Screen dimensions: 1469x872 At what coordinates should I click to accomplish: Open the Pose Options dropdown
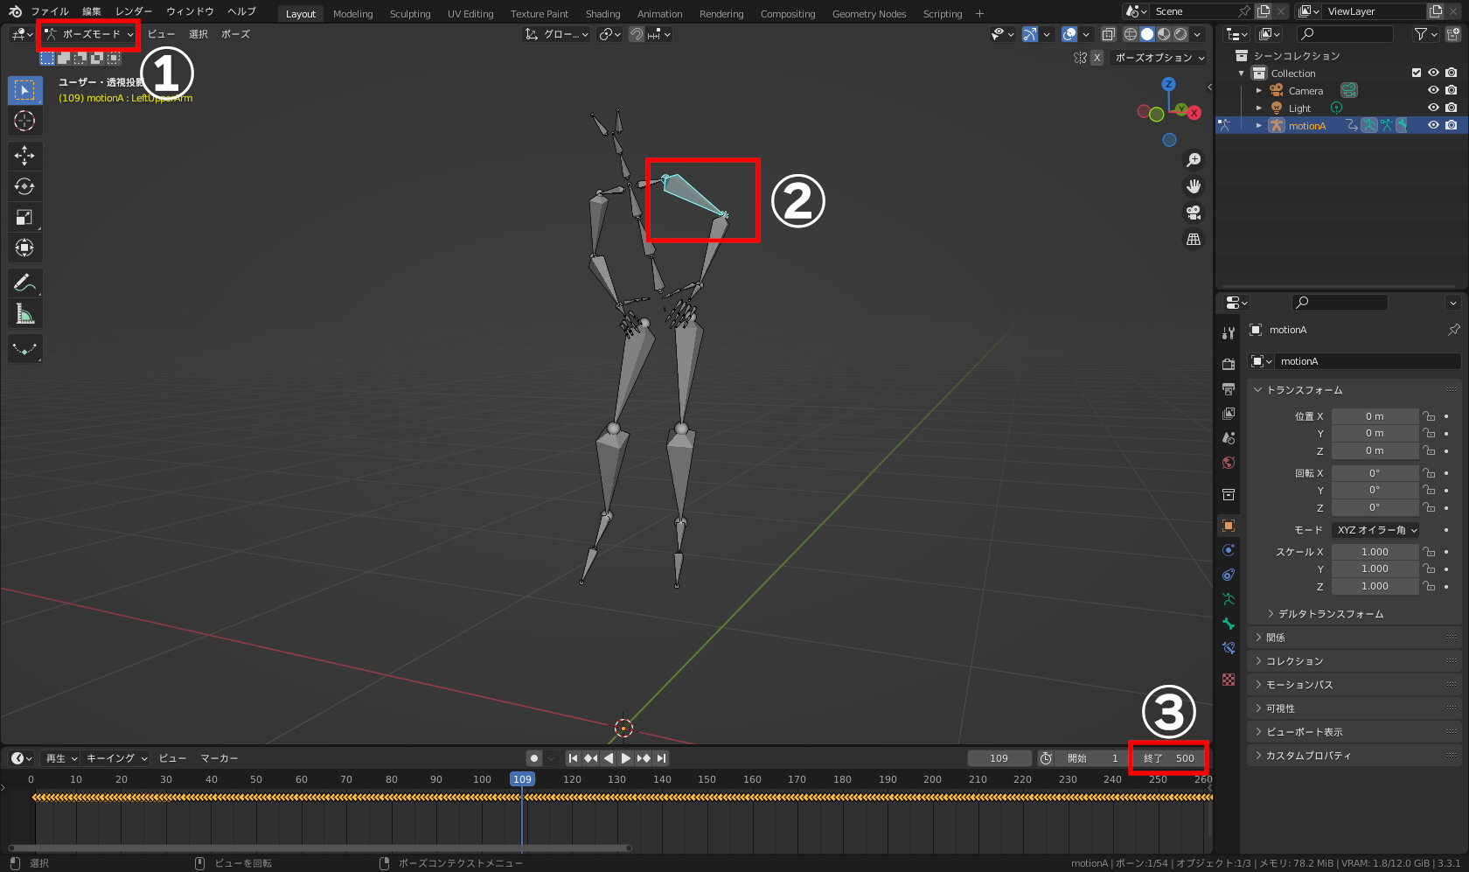click(1159, 58)
